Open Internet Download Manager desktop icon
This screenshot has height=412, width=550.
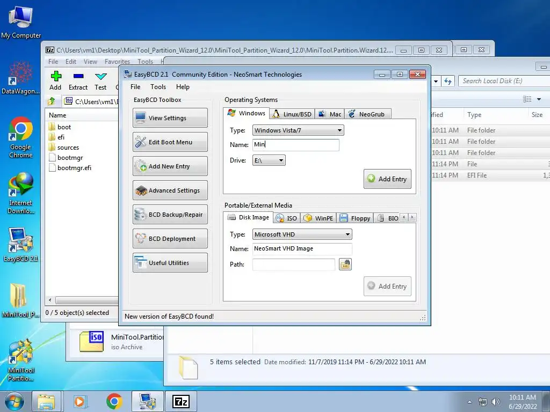click(21, 193)
